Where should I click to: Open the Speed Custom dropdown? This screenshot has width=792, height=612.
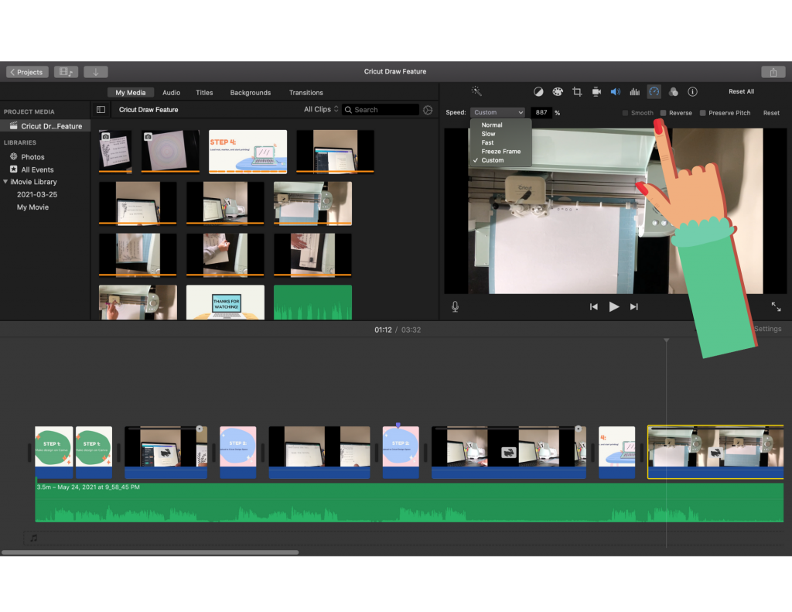pos(497,112)
